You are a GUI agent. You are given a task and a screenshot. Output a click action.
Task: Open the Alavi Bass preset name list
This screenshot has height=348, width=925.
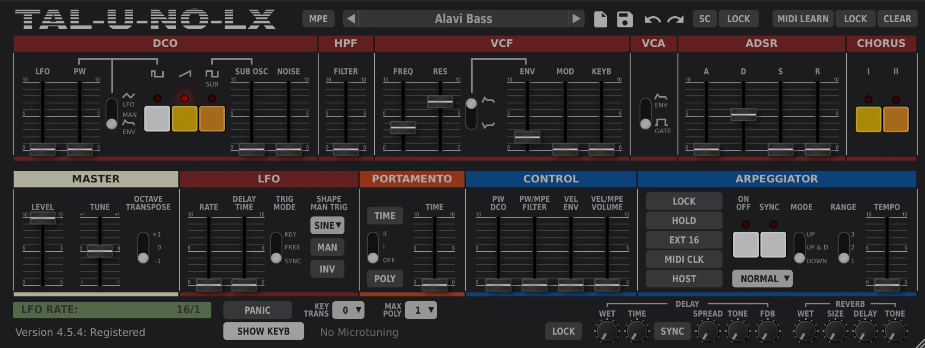(463, 19)
